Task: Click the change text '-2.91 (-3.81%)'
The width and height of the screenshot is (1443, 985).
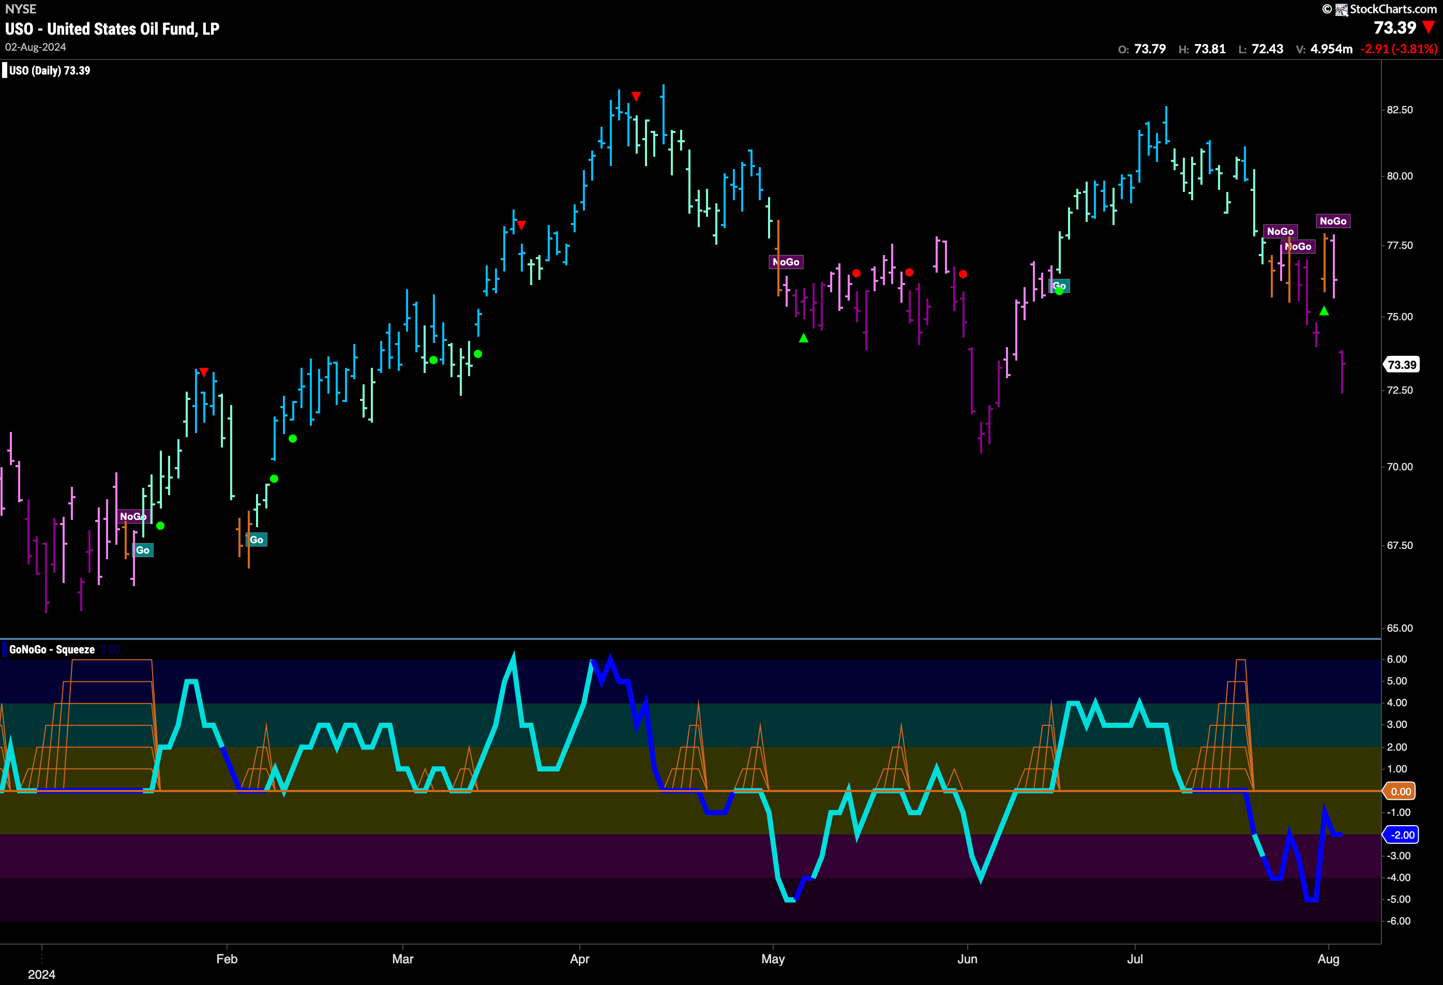Action: pyautogui.click(x=1399, y=49)
